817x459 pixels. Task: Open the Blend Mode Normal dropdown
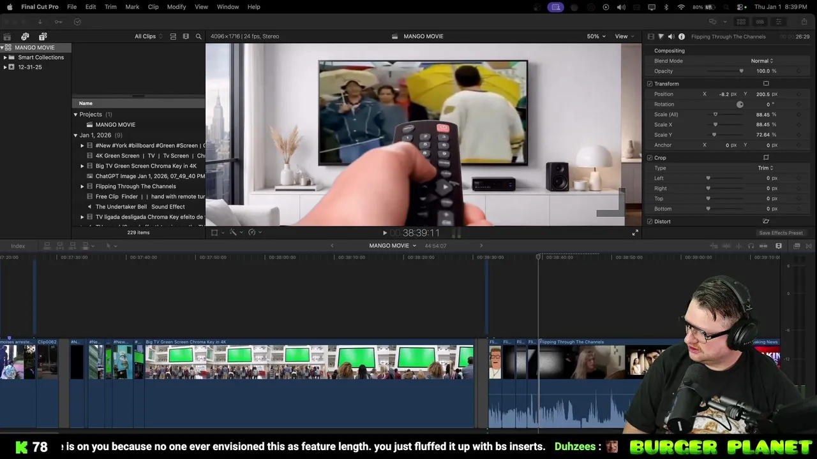coord(762,61)
